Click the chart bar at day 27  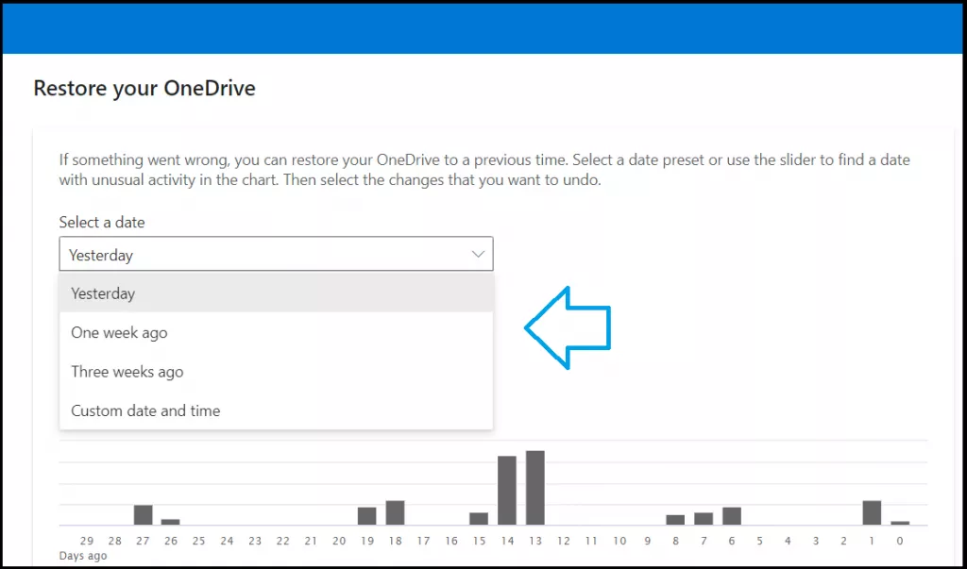144,515
